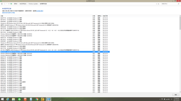Open 系統及安全性 breadcrumb

[23, 4]
